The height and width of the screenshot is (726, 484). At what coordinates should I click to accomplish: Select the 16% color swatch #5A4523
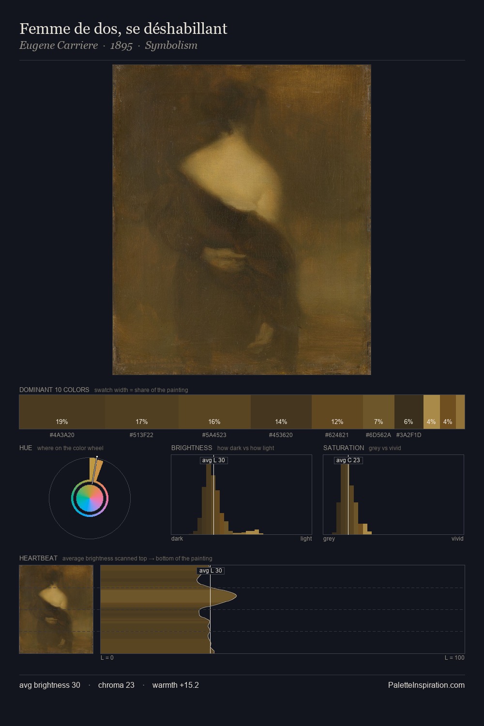214,412
